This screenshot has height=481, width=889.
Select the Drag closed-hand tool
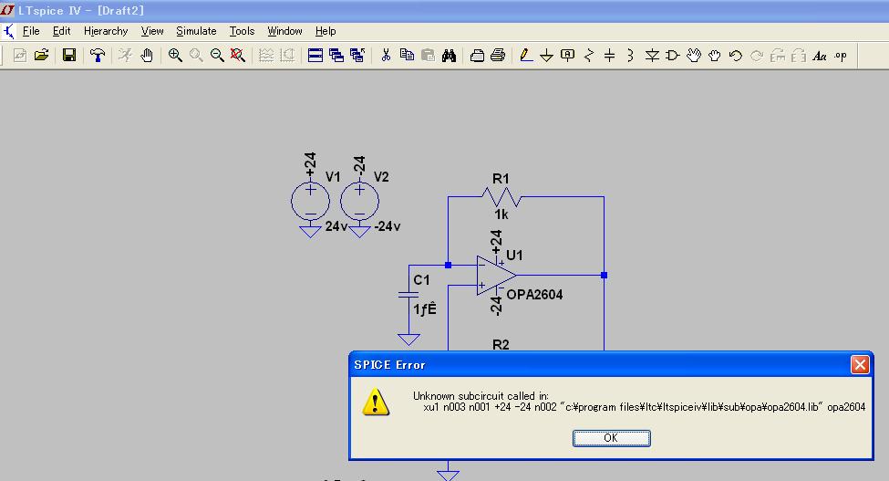pyautogui.click(x=714, y=55)
